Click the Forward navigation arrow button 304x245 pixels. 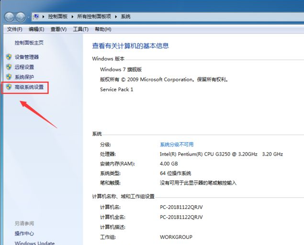click(x=21, y=17)
